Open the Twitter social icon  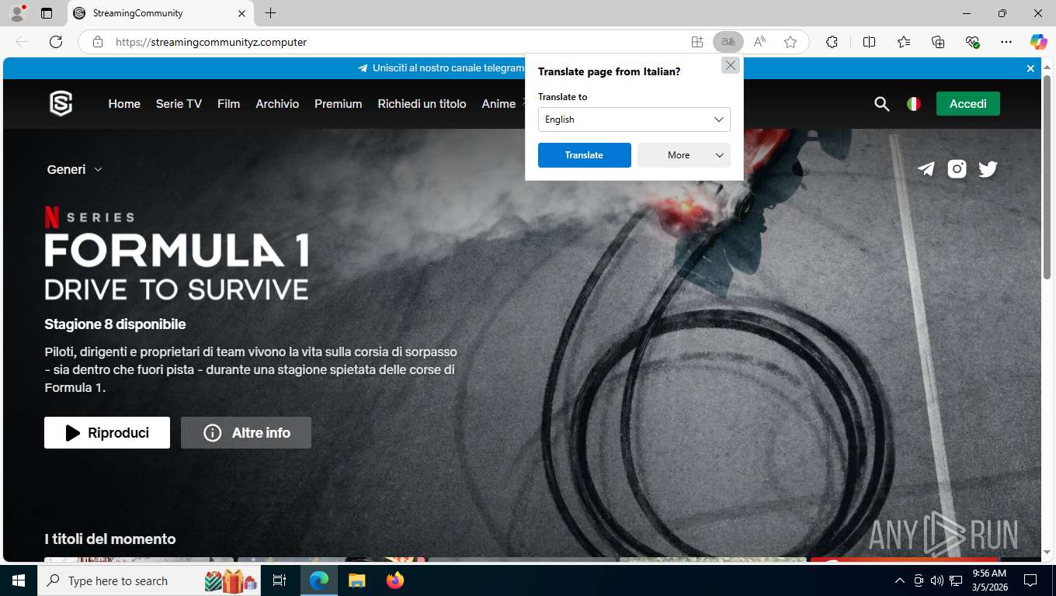point(988,169)
